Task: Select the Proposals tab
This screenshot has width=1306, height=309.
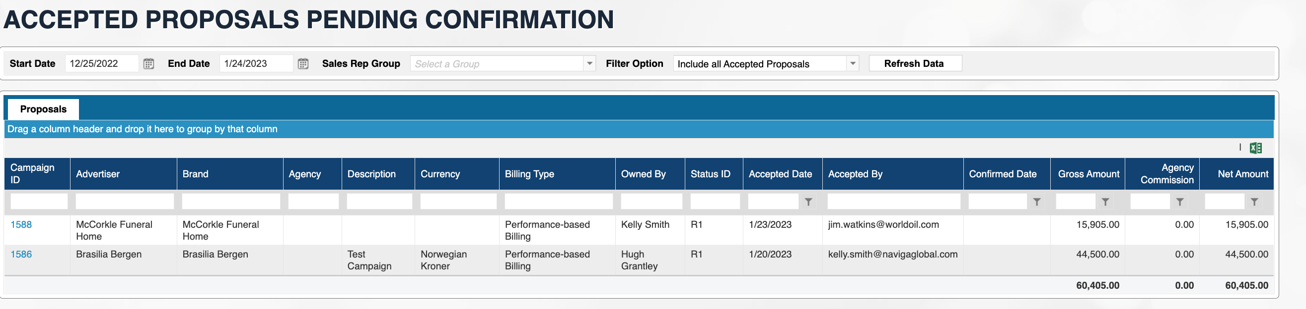Action: coord(43,109)
